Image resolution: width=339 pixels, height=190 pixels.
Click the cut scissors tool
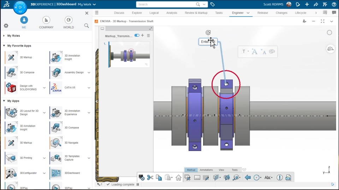tap(150, 177)
